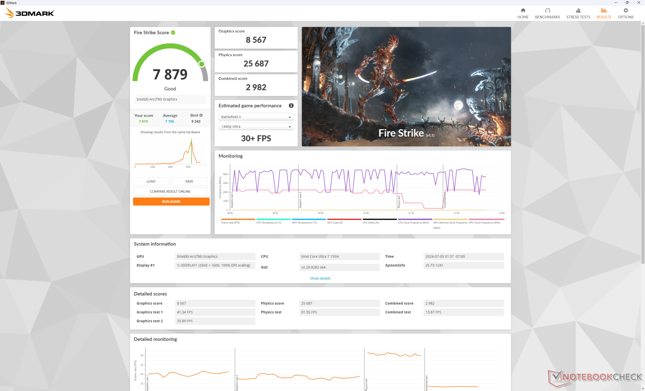Click the Options gear icon
This screenshot has height=391, width=645.
[625, 10]
